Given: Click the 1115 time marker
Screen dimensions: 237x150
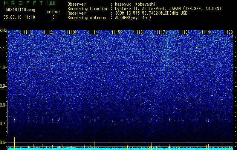Looking at the screenshot, I should [116, 32].
